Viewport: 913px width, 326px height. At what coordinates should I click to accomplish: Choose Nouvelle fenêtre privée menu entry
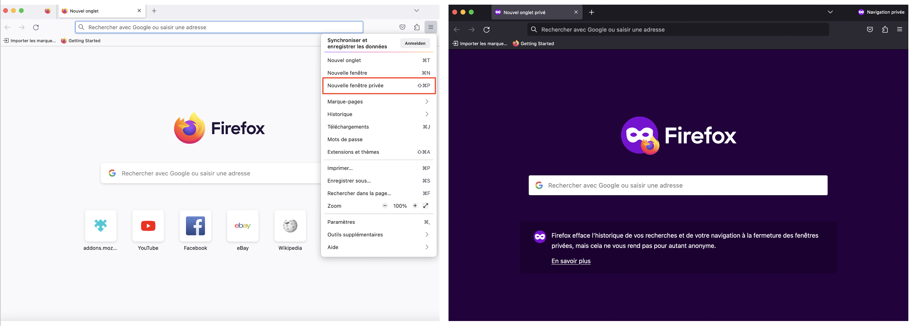tap(379, 86)
